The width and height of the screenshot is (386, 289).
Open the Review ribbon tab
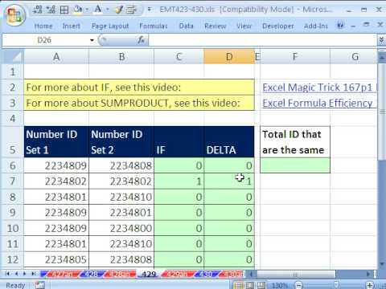tap(215, 26)
